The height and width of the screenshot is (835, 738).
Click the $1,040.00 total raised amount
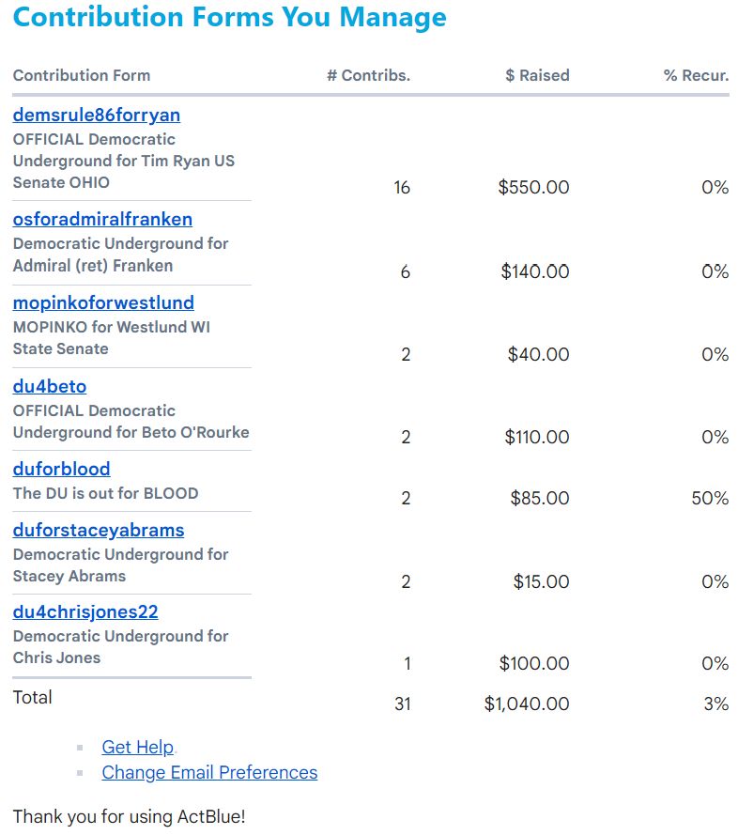click(x=527, y=704)
